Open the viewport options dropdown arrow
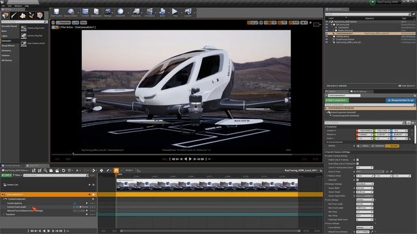Image resolution: width=417 pixels, height=234 pixels. (53, 23)
